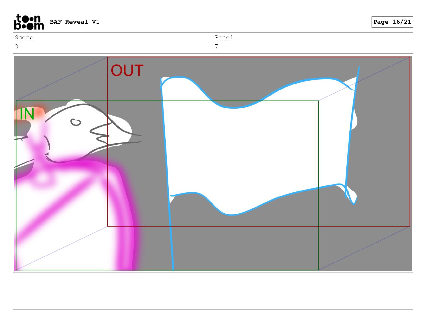This screenshot has width=426, height=329.
Task: Click the green IN camera frame label
Action: coord(27,114)
